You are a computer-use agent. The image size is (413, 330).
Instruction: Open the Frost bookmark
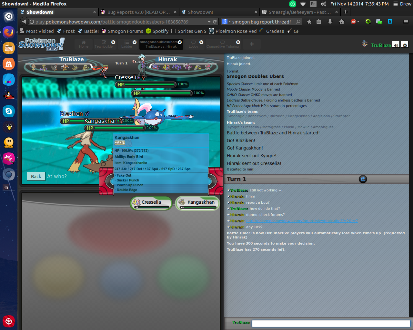tap(65, 31)
